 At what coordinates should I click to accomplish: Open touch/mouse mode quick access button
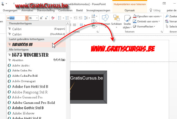(3, 4)
